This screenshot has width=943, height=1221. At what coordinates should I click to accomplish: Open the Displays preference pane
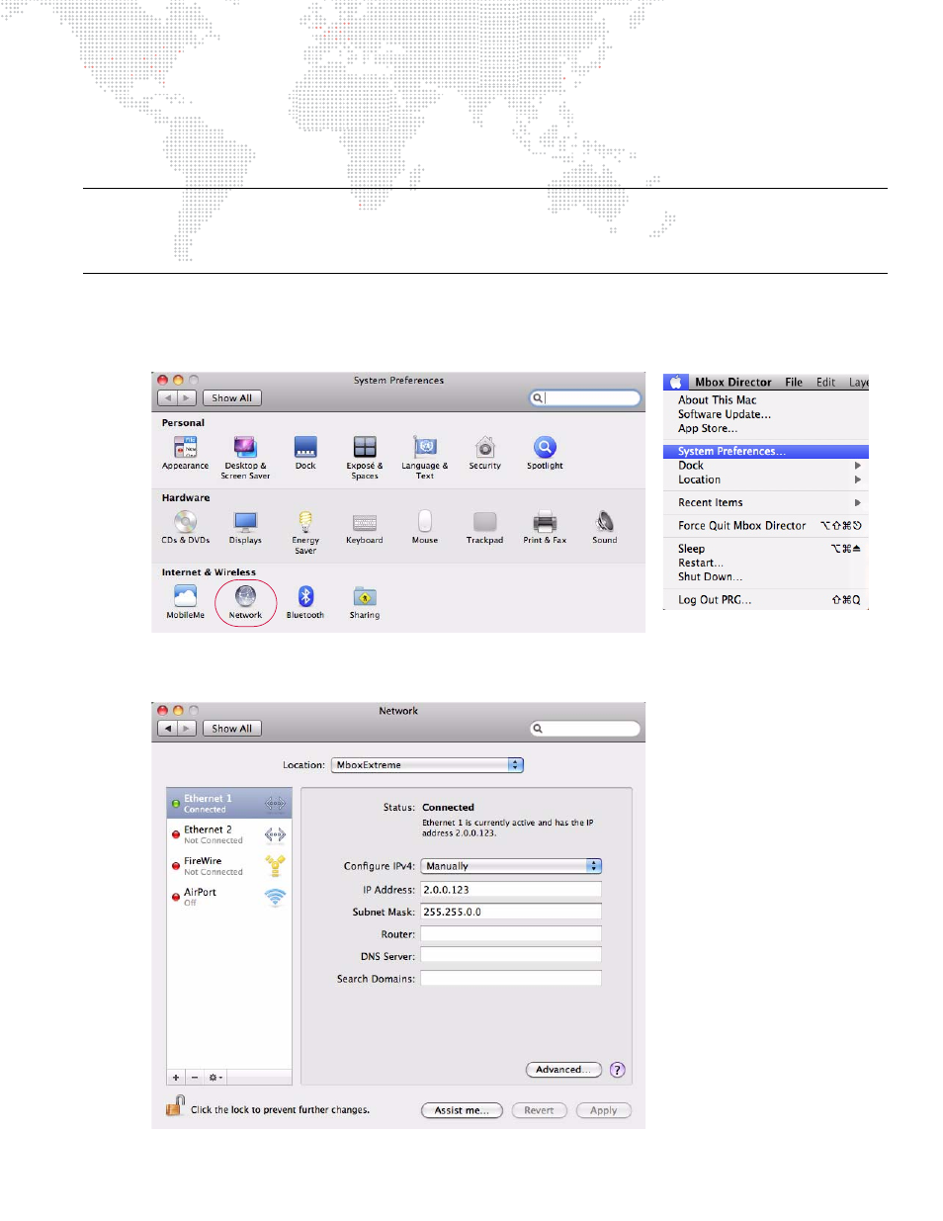tap(245, 527)
